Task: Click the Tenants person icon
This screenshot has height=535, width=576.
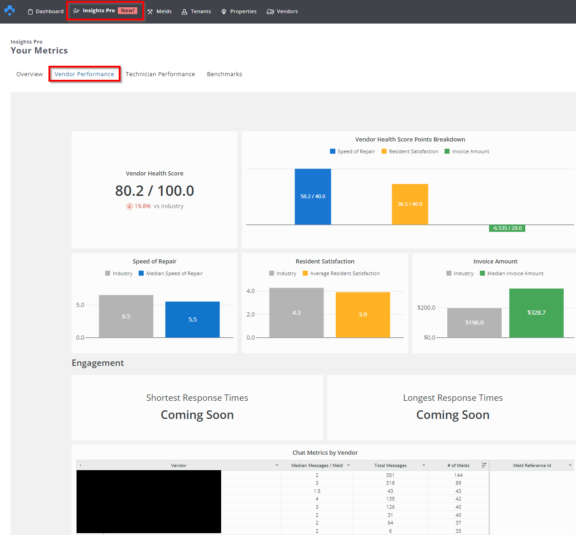Action: [x=184, y=11]
